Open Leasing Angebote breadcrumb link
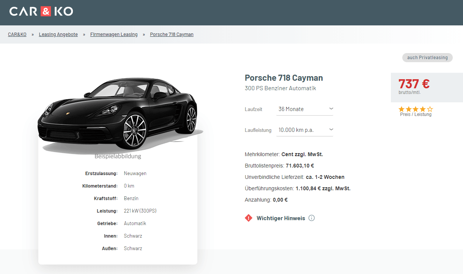Screen dimensions: 463x274 58,34
